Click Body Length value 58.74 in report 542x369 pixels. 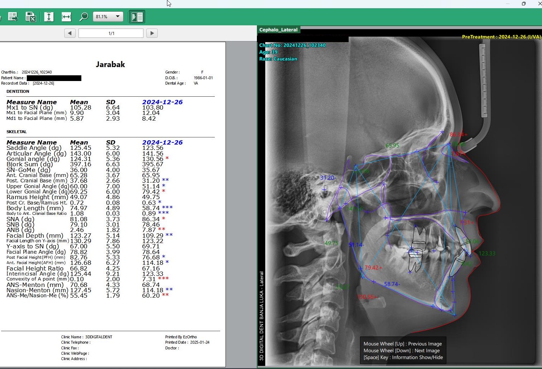click(151, 208)
